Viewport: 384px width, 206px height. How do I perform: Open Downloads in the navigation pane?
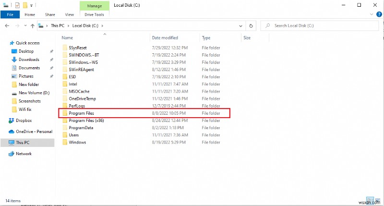(29, 60)
